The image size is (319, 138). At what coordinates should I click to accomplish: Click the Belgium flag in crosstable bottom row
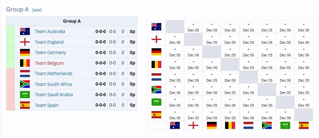(x=230, y=125)
